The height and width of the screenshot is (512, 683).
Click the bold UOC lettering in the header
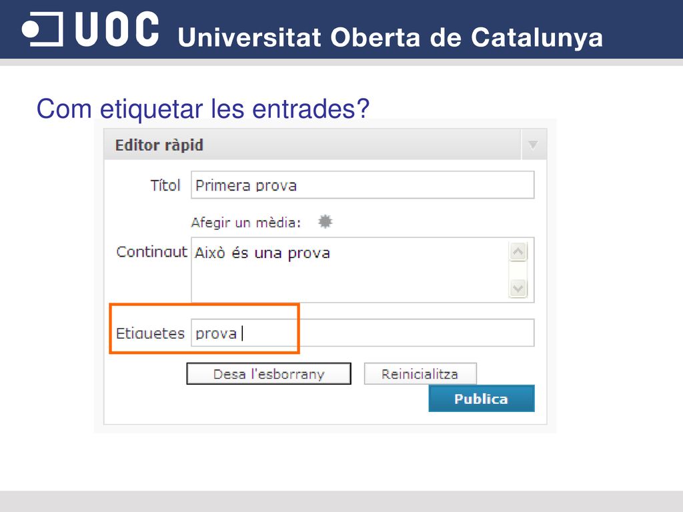[x=117, y=29]
